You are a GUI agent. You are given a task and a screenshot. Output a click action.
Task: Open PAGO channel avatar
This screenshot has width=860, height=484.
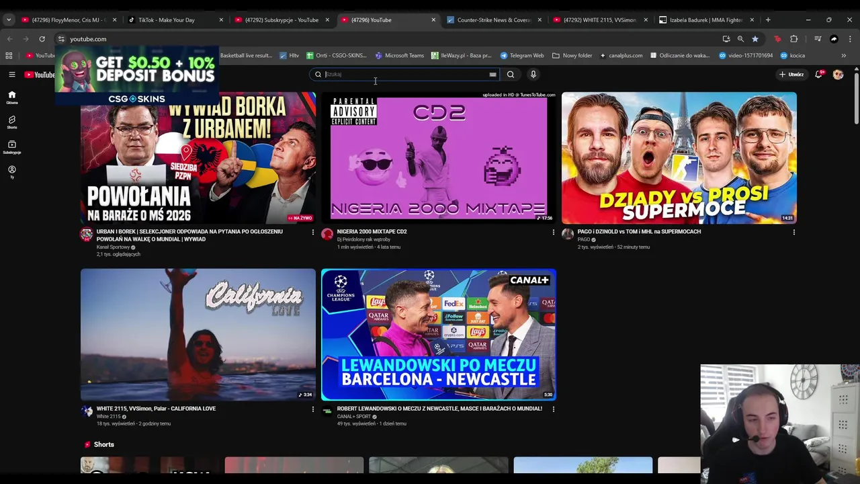pos(568,234)
